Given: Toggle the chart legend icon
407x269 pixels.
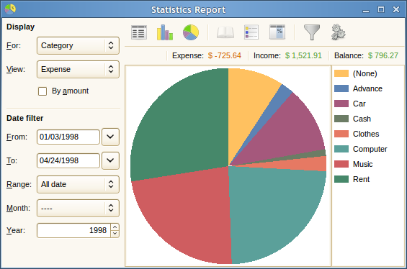Looking at the screenshot, I should pos(251,32).
